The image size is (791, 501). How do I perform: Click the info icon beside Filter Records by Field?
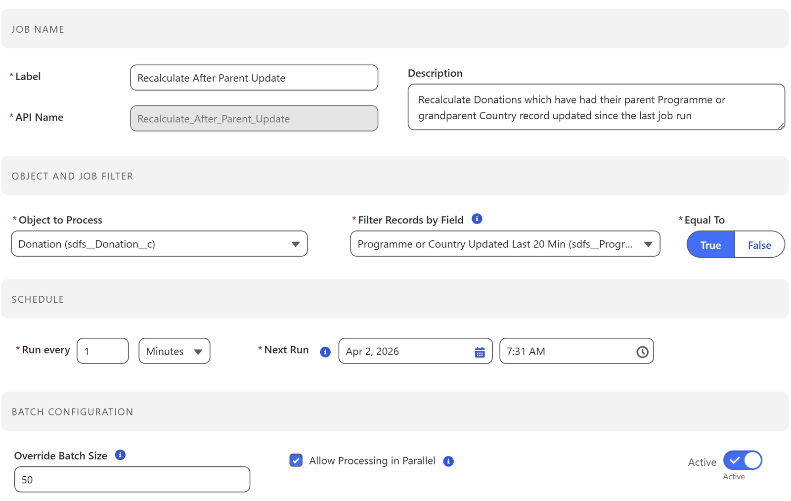point(477,219)
